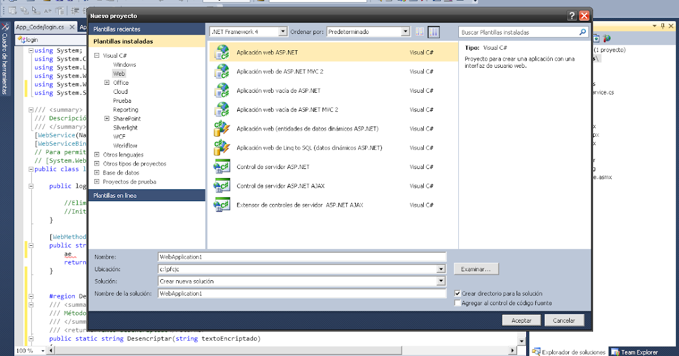
Task: Click the Examinar... button
Action: (476, 270)
